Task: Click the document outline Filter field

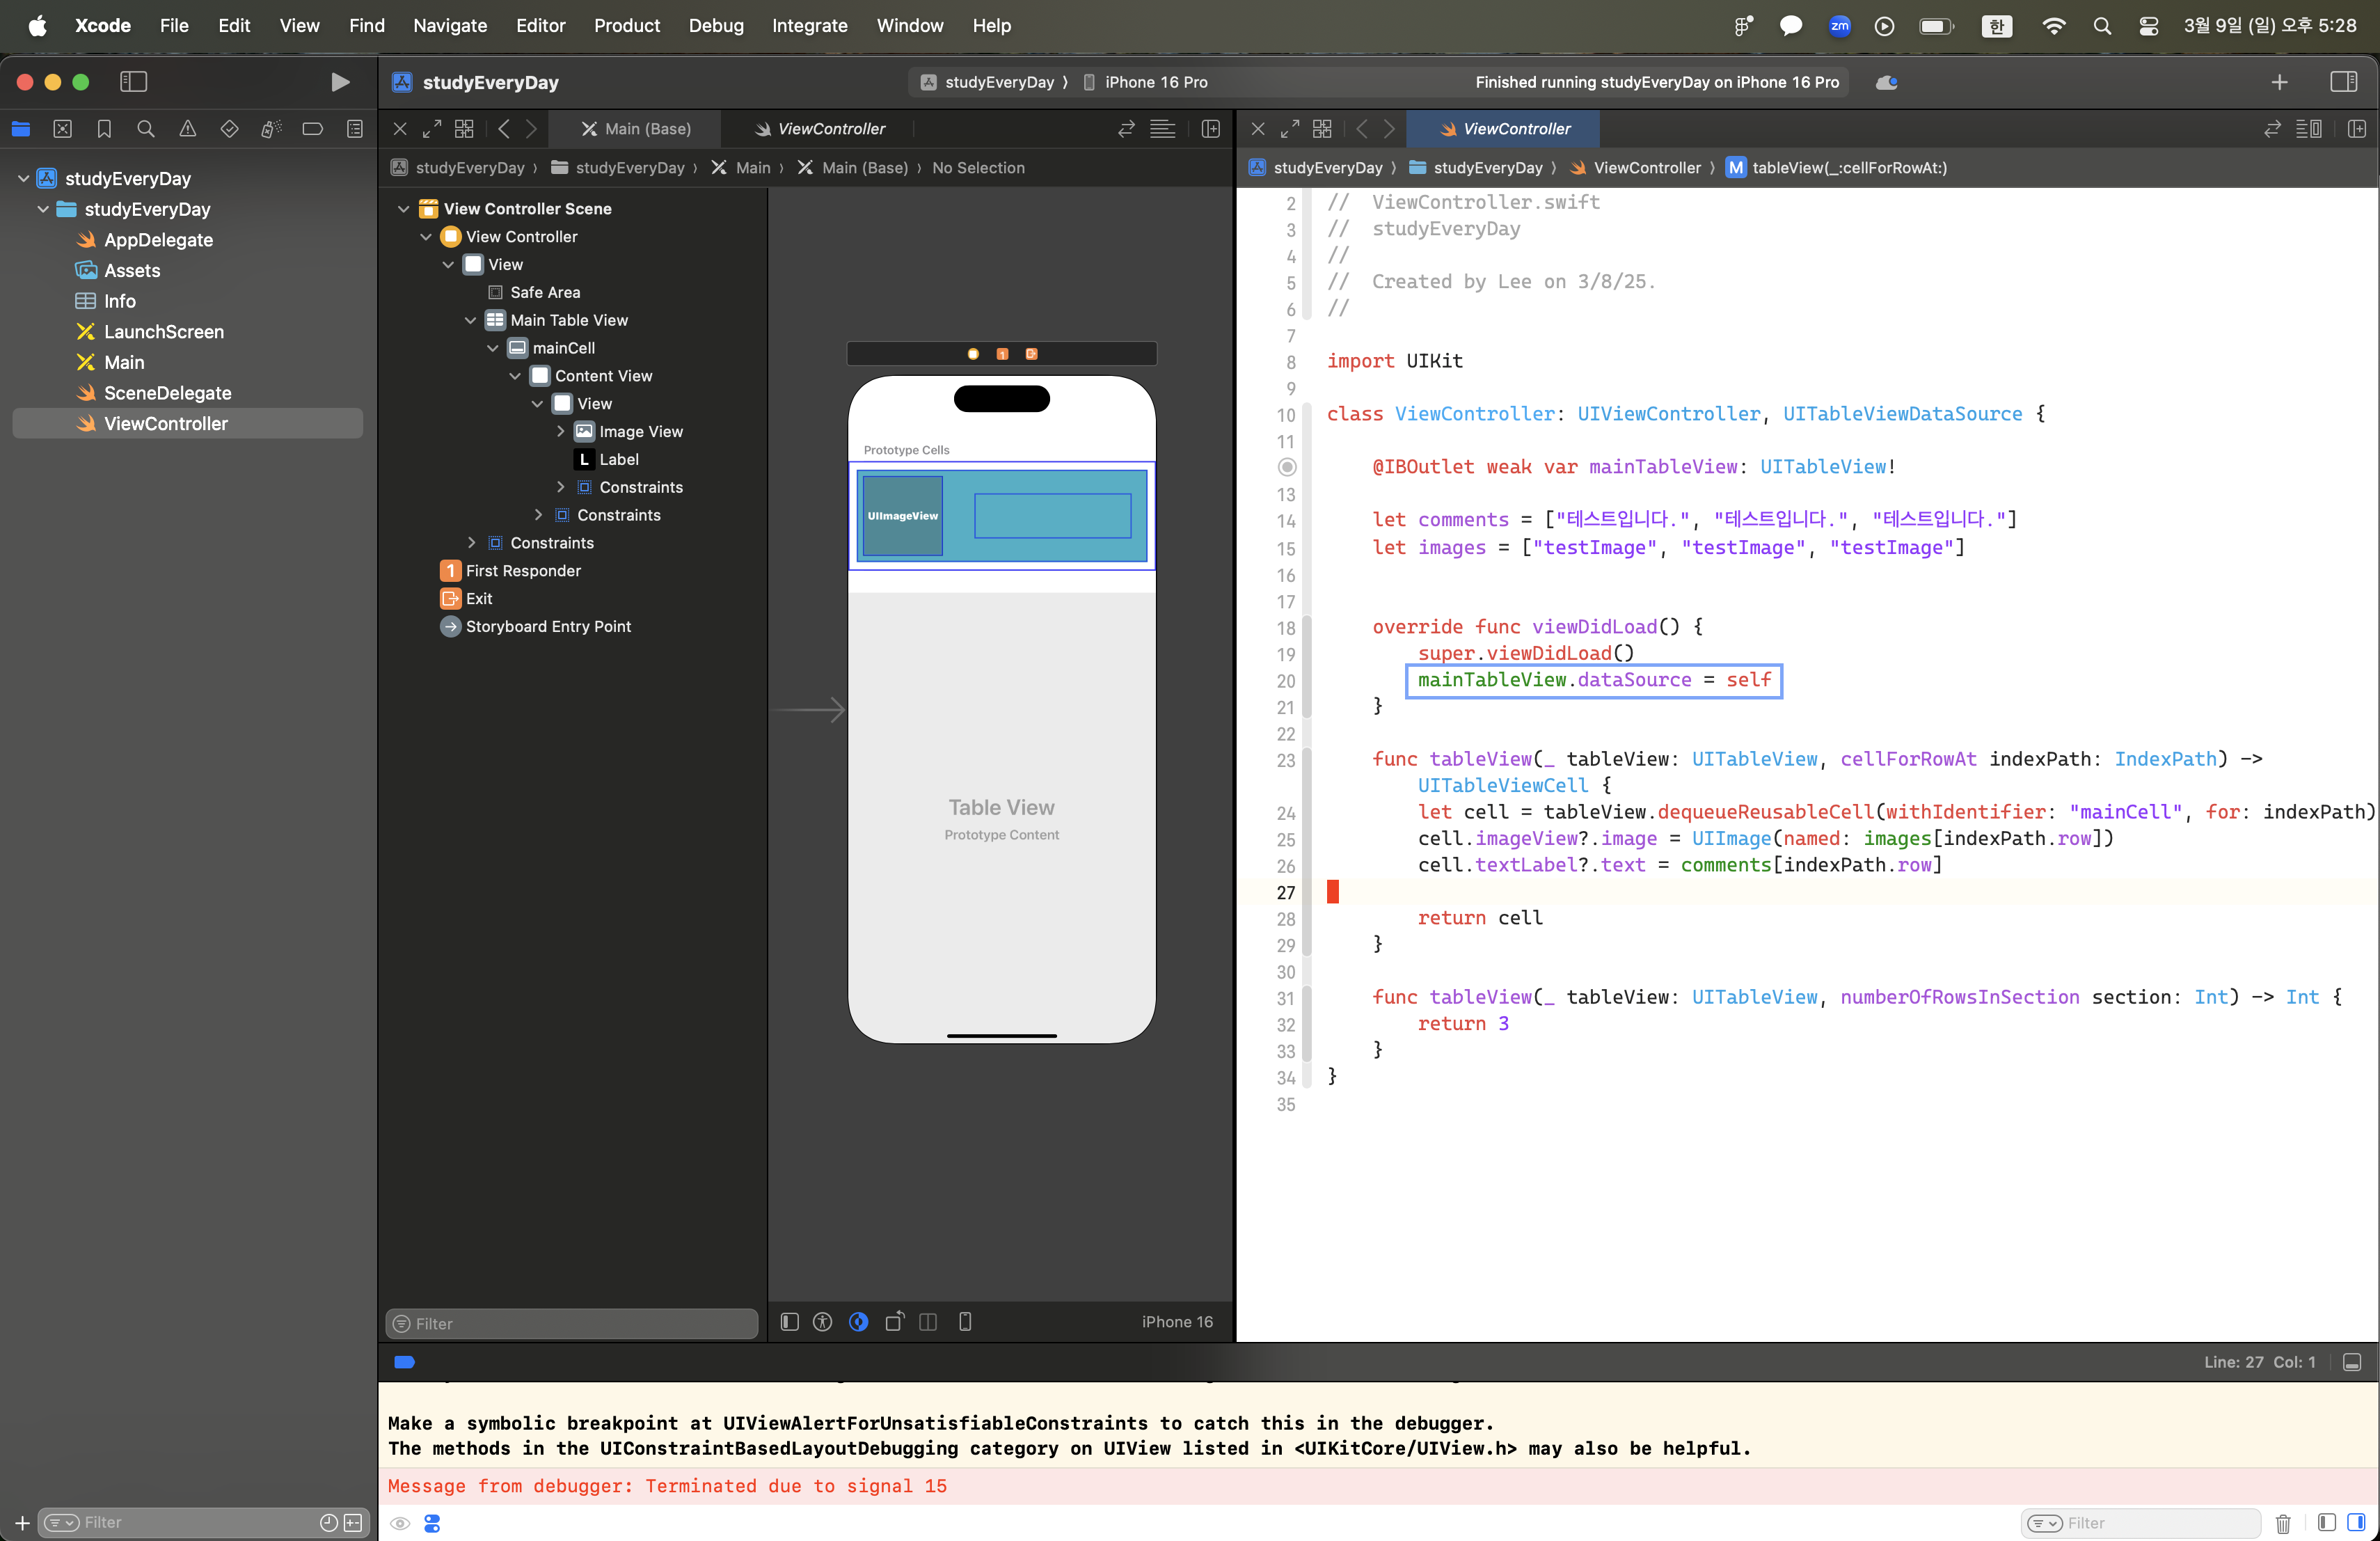Action: click(x=572, y=1323)
